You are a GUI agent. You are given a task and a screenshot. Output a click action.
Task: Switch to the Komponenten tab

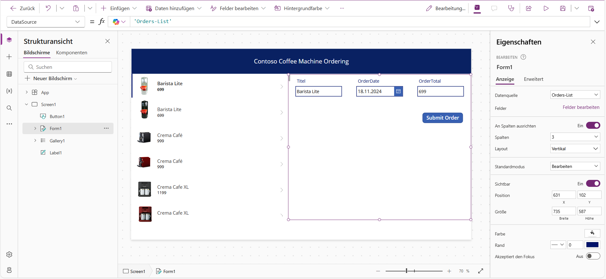tap(71, 53)
